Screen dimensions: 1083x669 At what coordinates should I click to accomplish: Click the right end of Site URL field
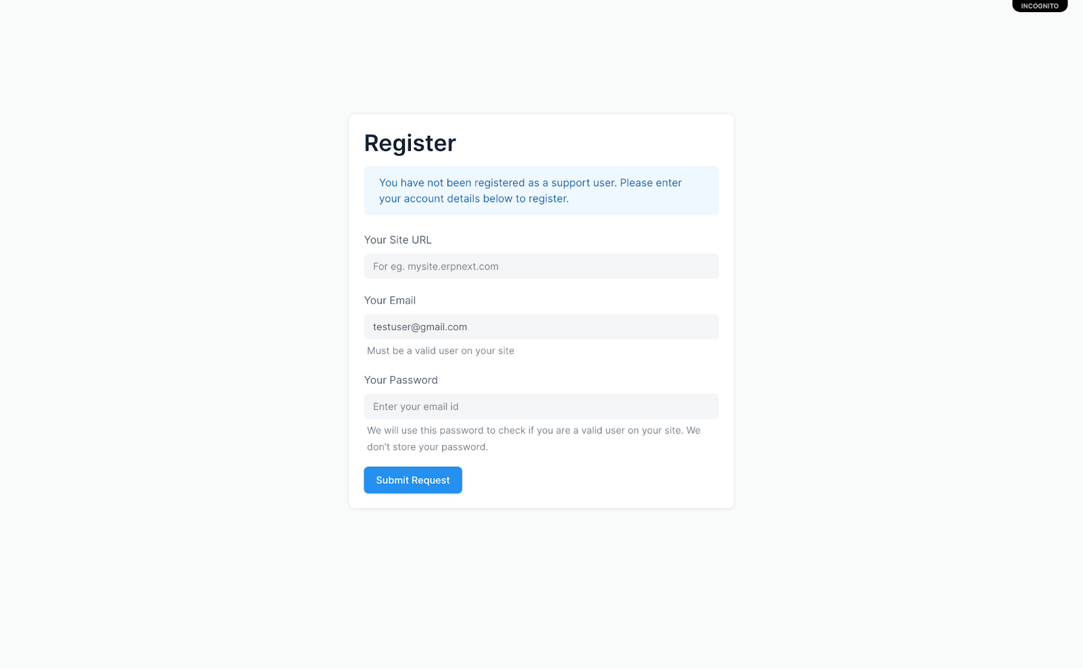coord(704,267)
